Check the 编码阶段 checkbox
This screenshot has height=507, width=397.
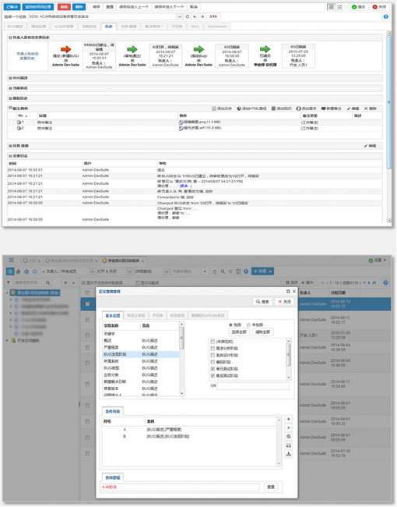click(x=213, y=362)
